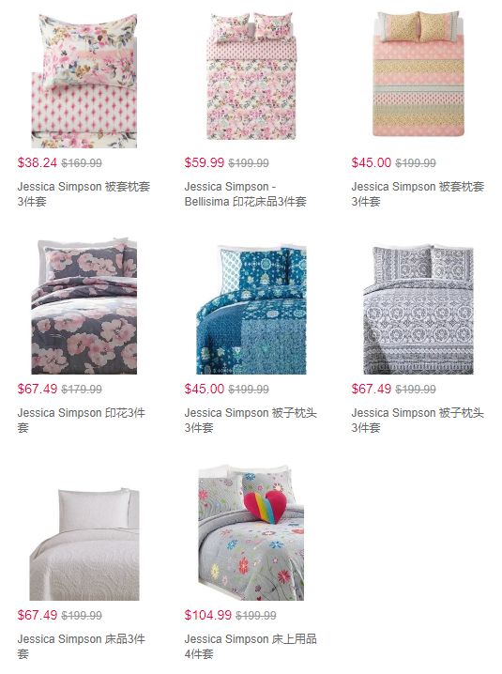Click the Jessica Simpson 印花3件套 title
The height and width of the screenshot is (674, 502).
[82, 420]
